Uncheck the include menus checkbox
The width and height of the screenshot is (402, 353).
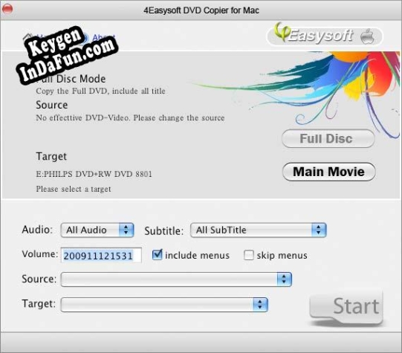[x=157, y=255]
